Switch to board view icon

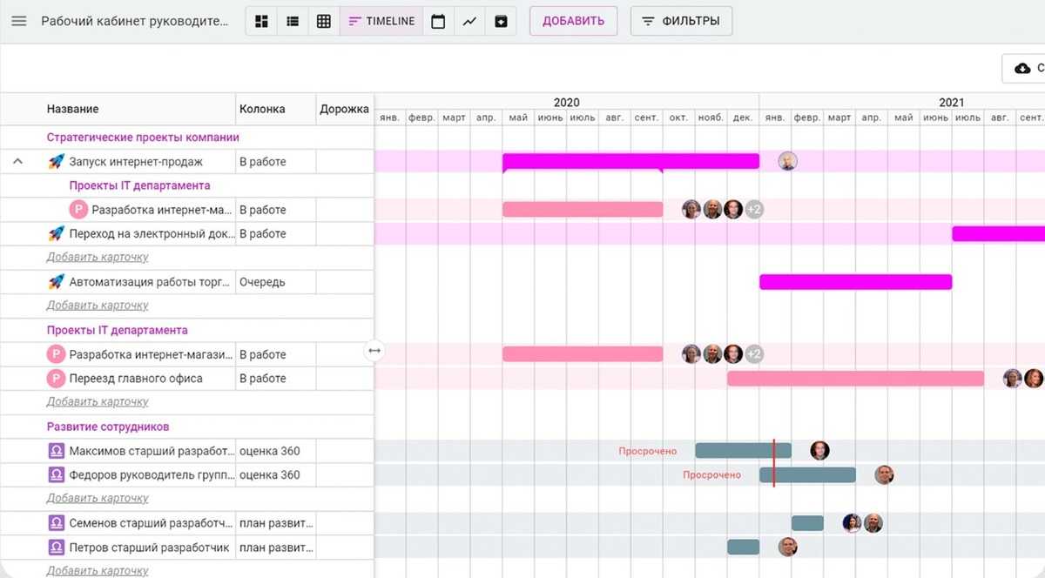(x=261, y=21)
